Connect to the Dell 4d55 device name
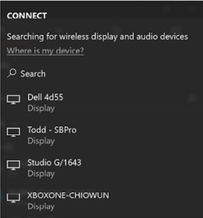The width and height of the screenshot is (203, 218). point(45,97)
